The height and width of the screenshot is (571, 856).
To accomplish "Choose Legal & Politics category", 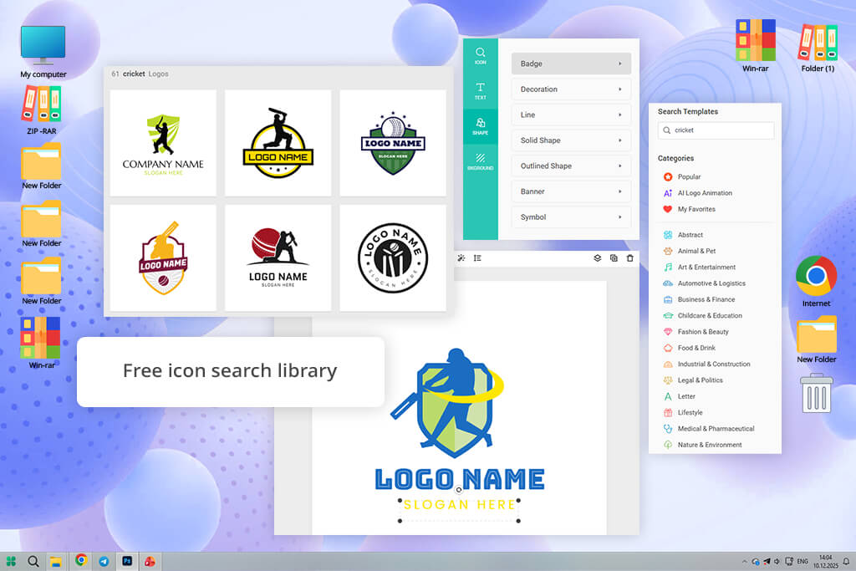I will [693, 380].
